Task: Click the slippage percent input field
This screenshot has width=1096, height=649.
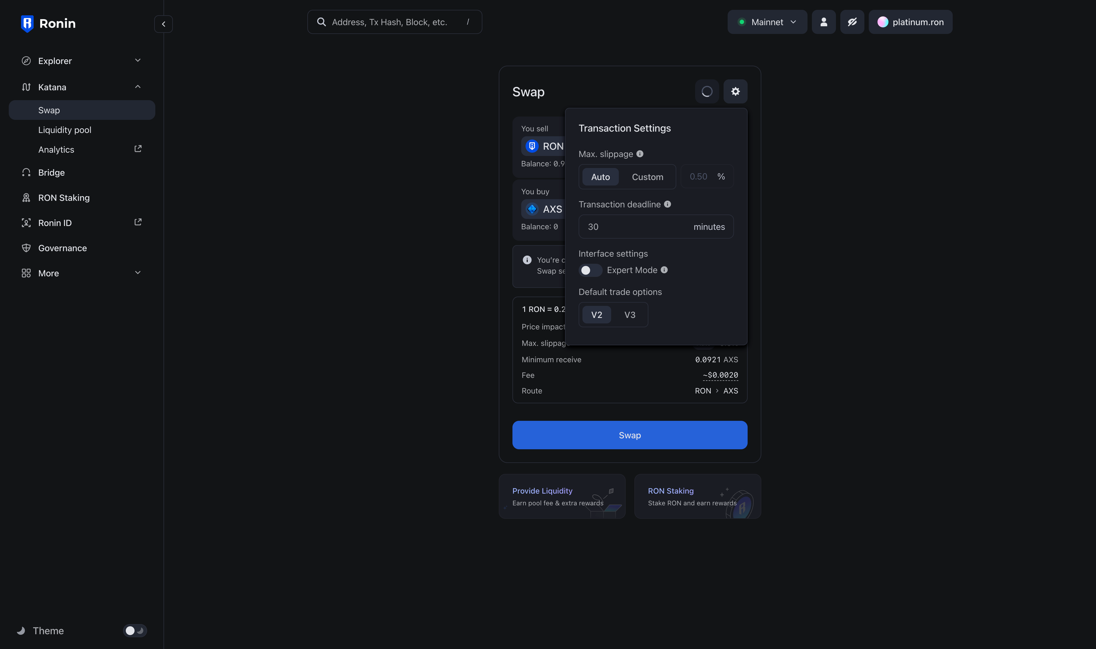Action: point(707,176)
